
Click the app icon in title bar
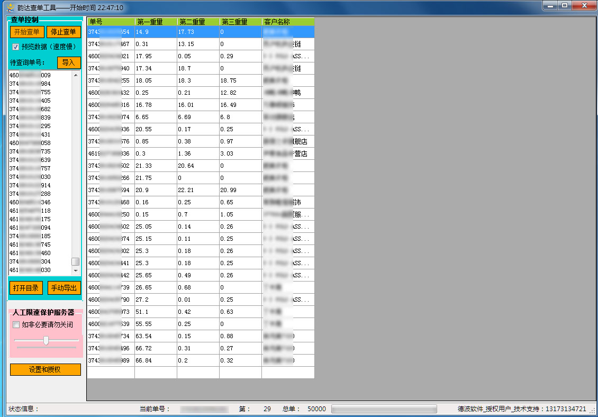point(10,7)
